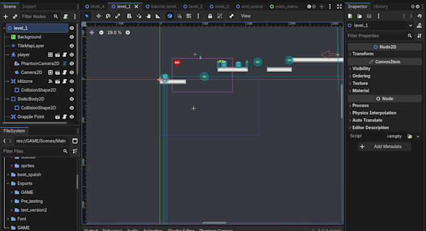Group the selected node's children

coord(219,16)
